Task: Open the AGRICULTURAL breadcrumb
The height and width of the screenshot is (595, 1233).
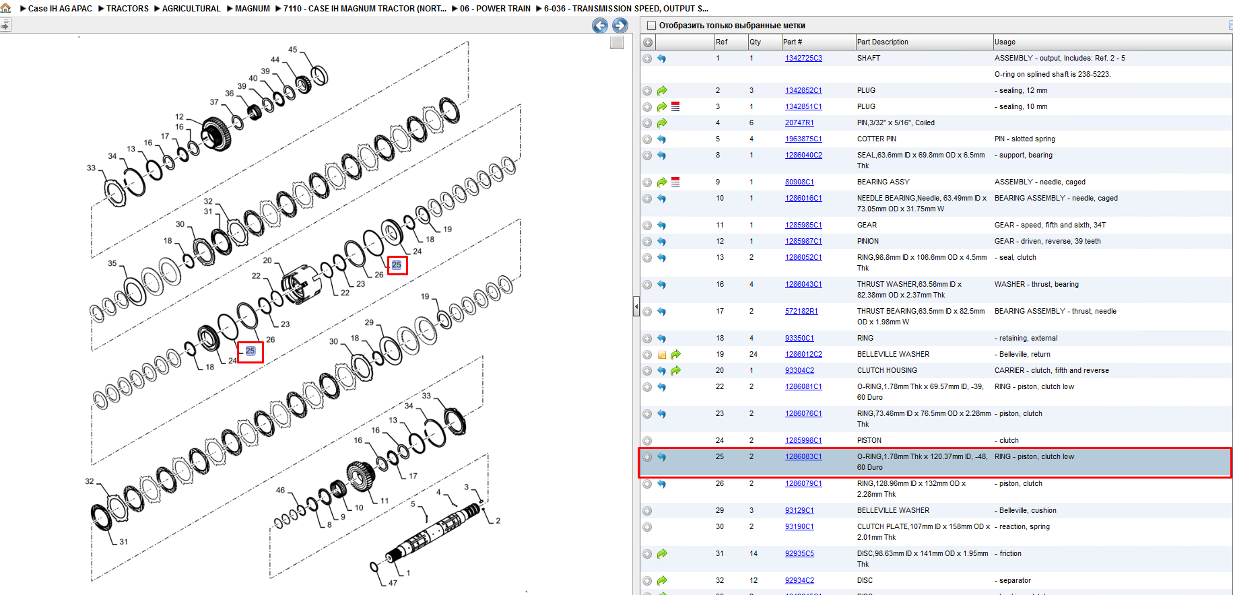Action: (x=191, y=9)
